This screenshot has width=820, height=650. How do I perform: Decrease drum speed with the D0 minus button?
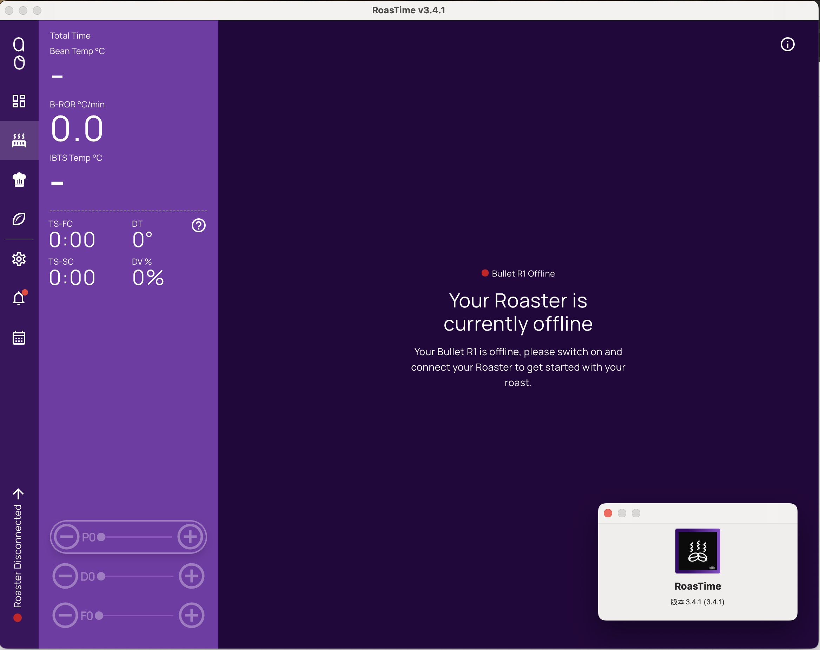[x=65, y=576]
